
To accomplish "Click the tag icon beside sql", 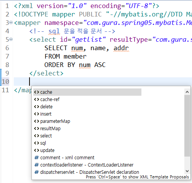I will point(36,143).
